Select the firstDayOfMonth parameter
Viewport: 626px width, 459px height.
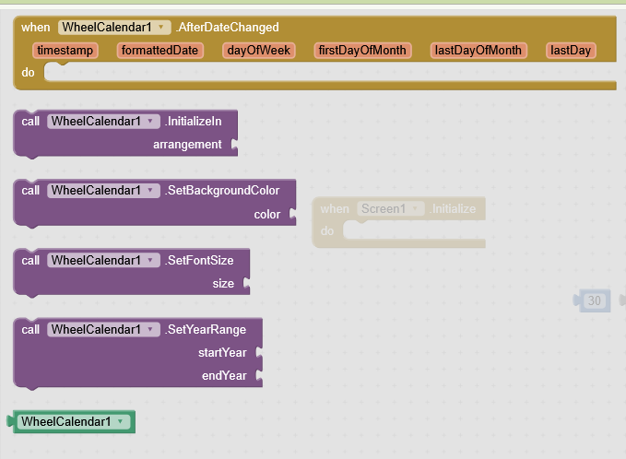pos(362,51)
